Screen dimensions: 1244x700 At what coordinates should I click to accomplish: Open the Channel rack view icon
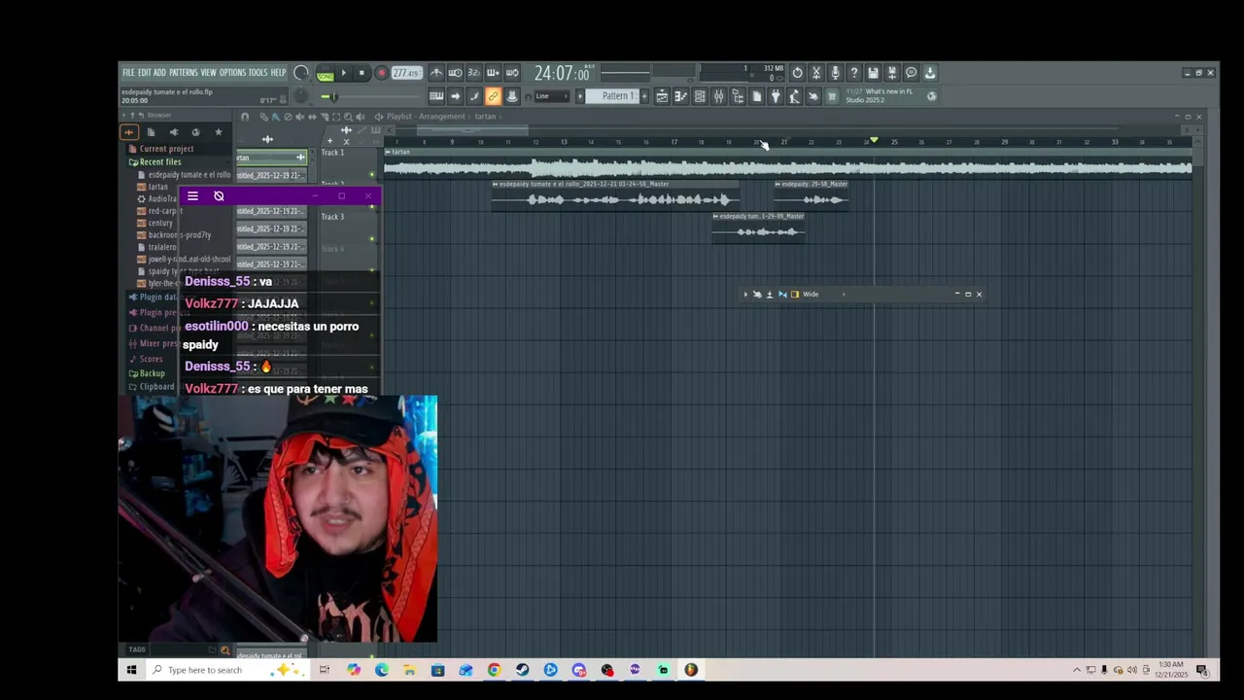[x=700, y=96]
